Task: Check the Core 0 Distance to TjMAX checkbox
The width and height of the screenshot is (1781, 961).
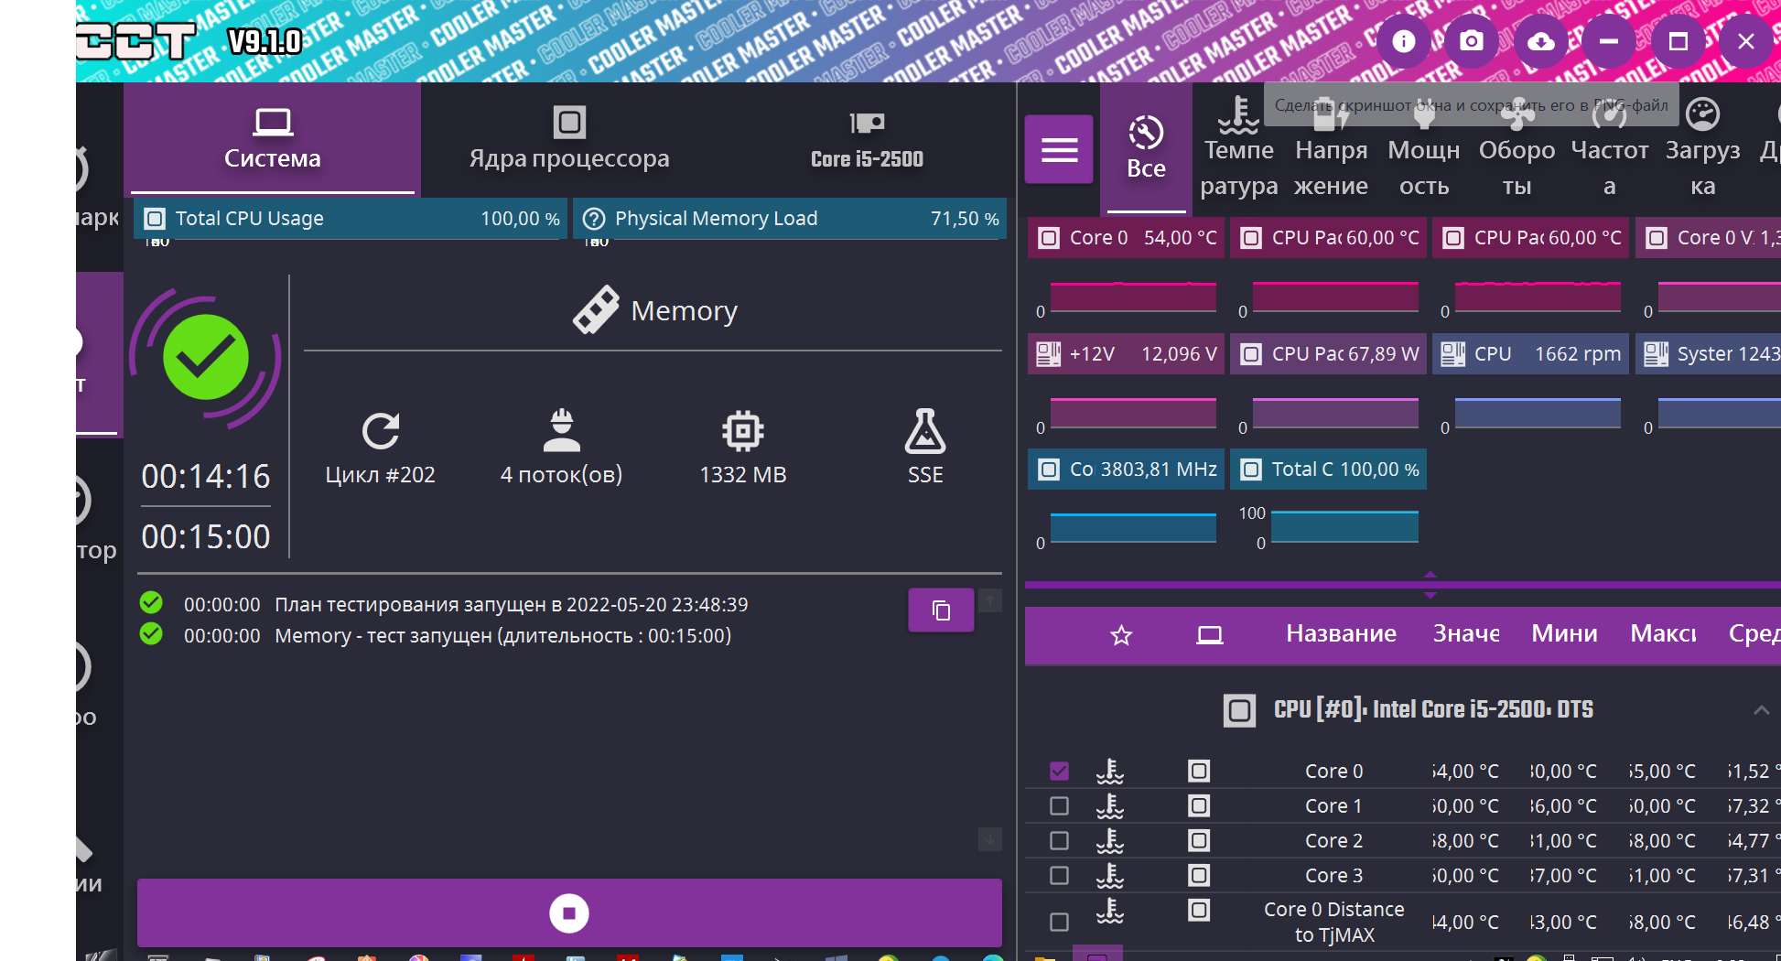Action: 1059,922
